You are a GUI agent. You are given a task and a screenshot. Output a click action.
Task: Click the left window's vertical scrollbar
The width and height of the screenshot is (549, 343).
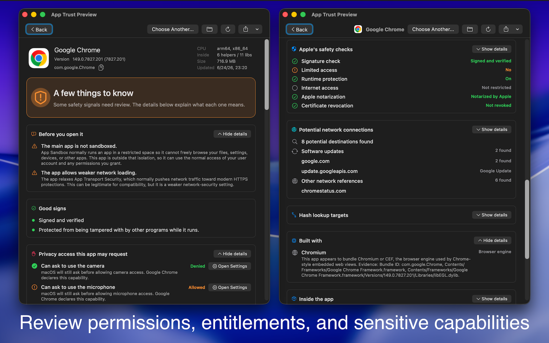pyautogui.click(x=267, y=75)
